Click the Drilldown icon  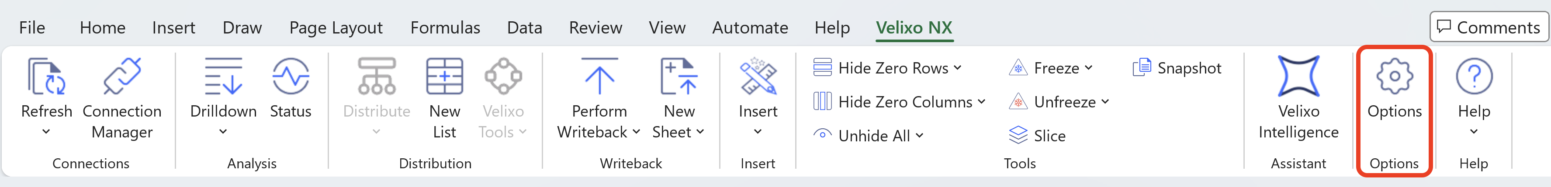(223, 77)
